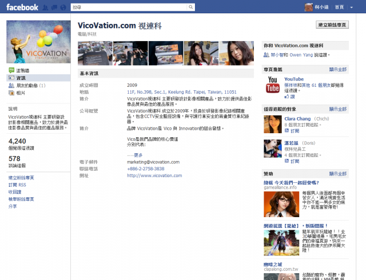Open 龍槍 online game ad title

(x=296, y=226)
